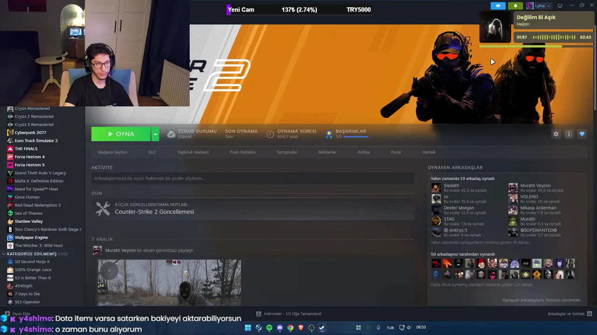Open the Topluluk Merkezi tab
This screenshot has width=597, height=335.
[x=193, y=152]
